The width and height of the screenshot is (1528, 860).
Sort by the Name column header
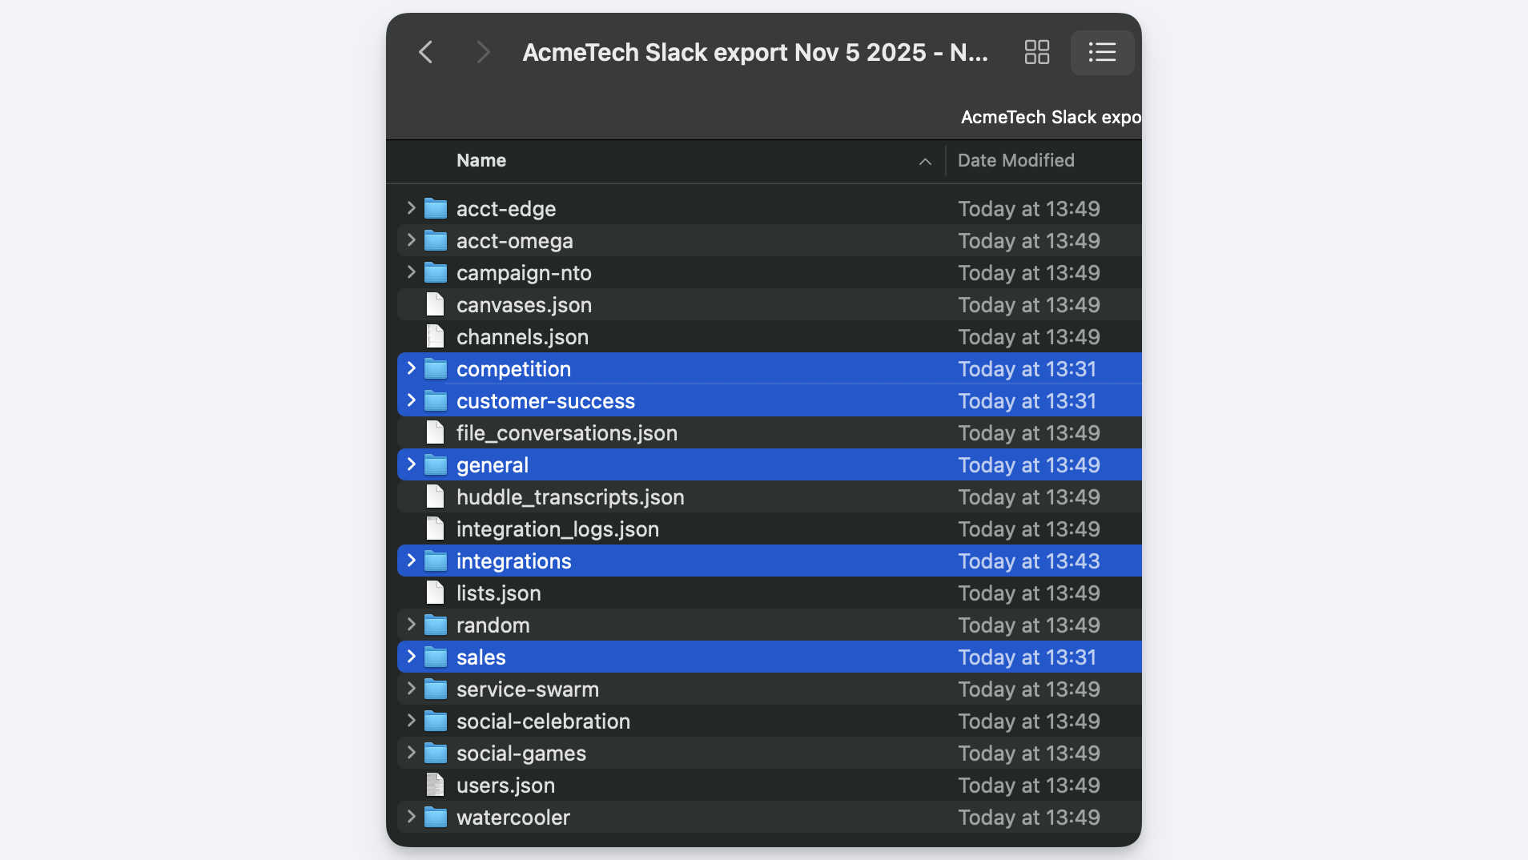[481, 161]
